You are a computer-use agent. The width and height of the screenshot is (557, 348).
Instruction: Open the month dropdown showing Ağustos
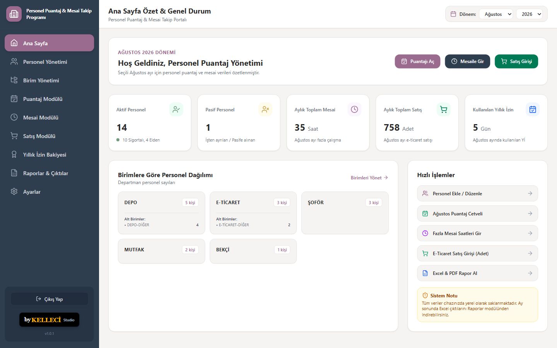496,14
